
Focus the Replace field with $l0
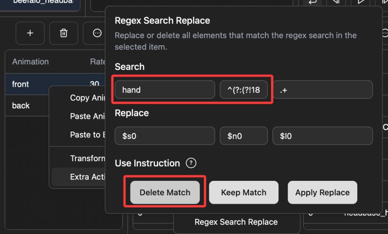(322, 136)
